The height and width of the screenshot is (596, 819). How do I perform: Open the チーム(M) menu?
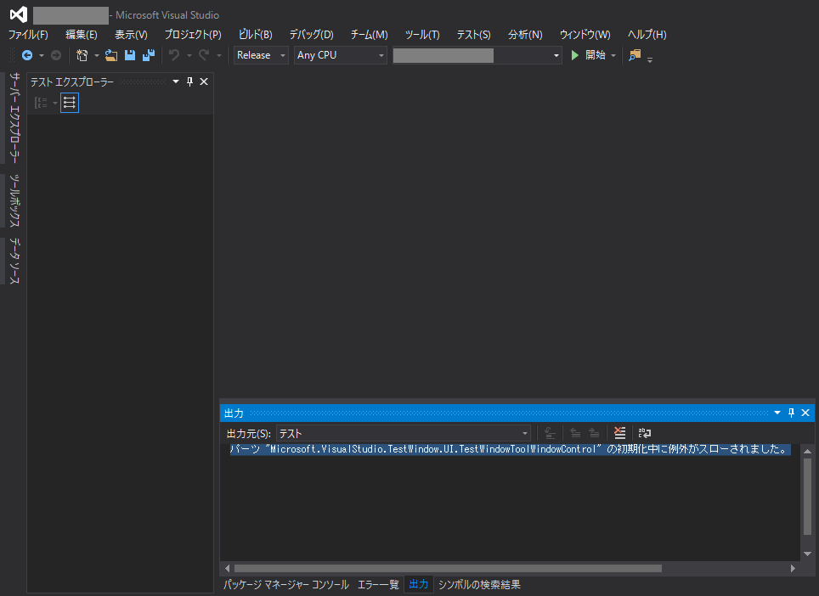pyautogui.click(x=369, y=35)
